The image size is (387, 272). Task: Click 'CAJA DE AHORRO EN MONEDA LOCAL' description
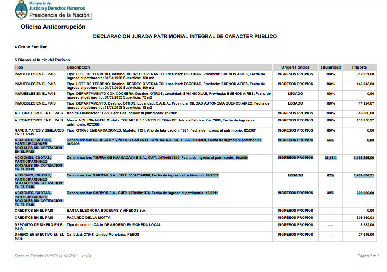coord(114,225)
